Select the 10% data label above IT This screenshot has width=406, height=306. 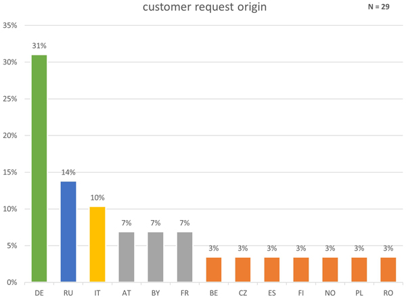point(97,198)
